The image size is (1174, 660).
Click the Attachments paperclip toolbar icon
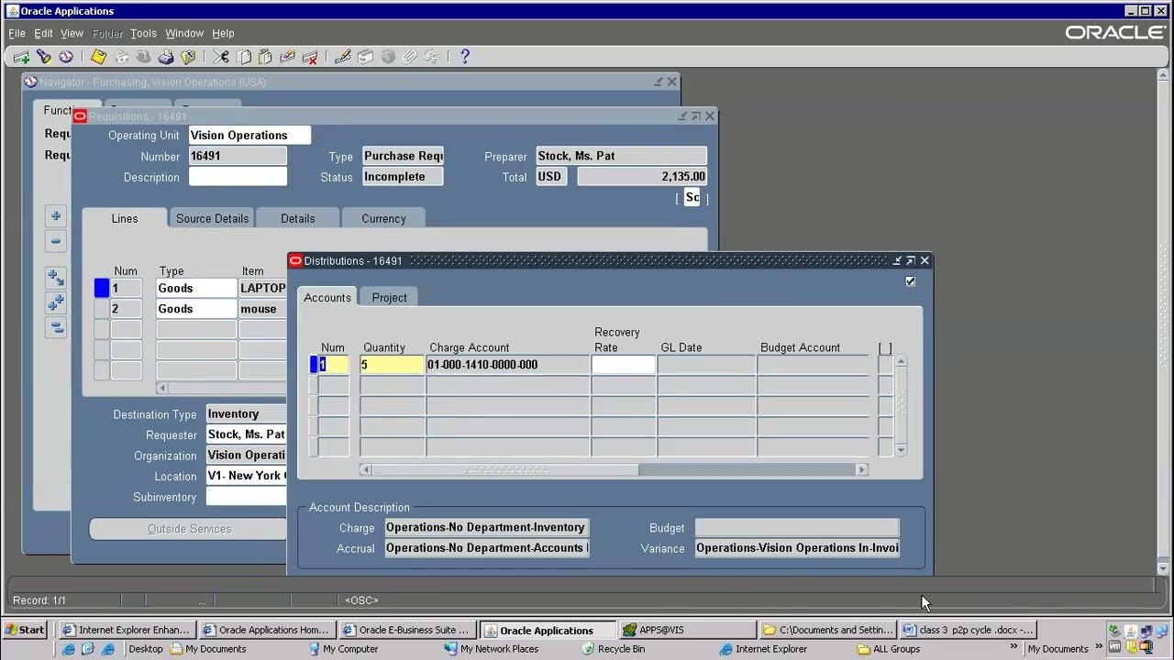tap(410, 57)
